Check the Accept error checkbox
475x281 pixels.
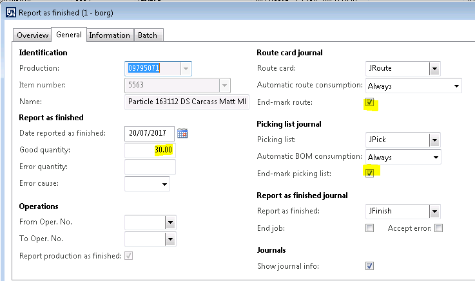click(439, 228)
